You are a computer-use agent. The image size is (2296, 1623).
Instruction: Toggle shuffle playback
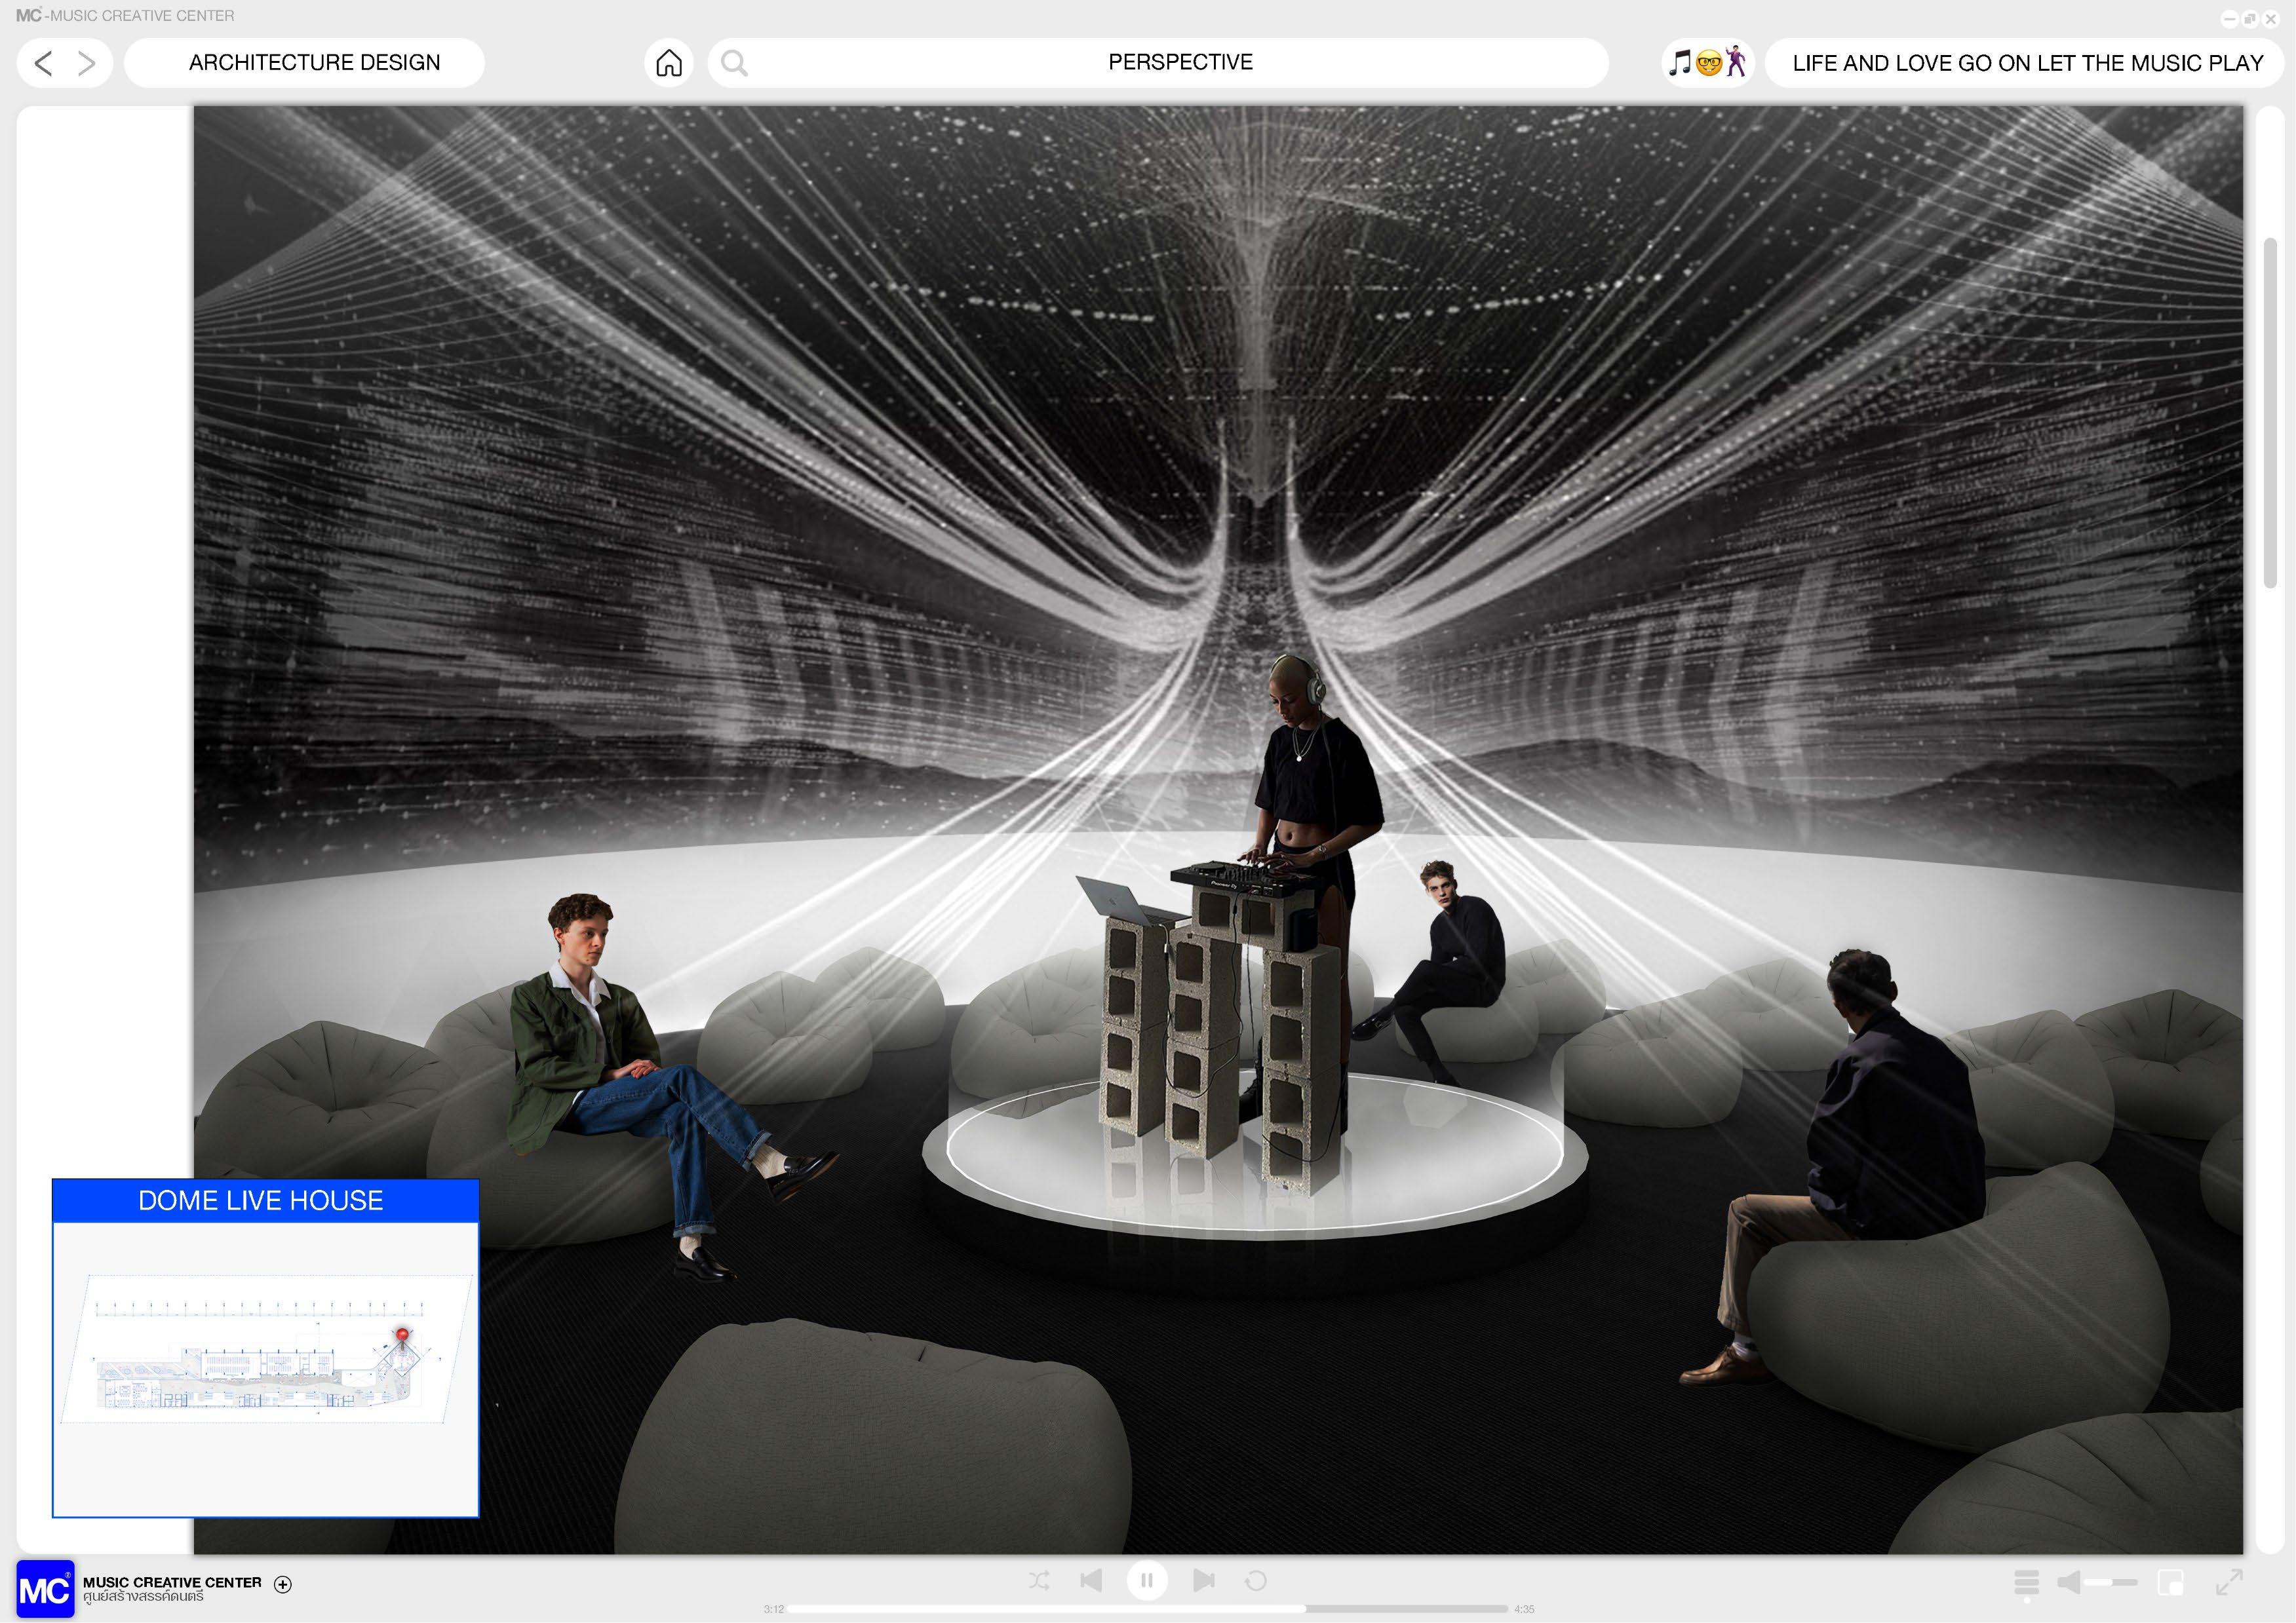pos(1039,1580)
